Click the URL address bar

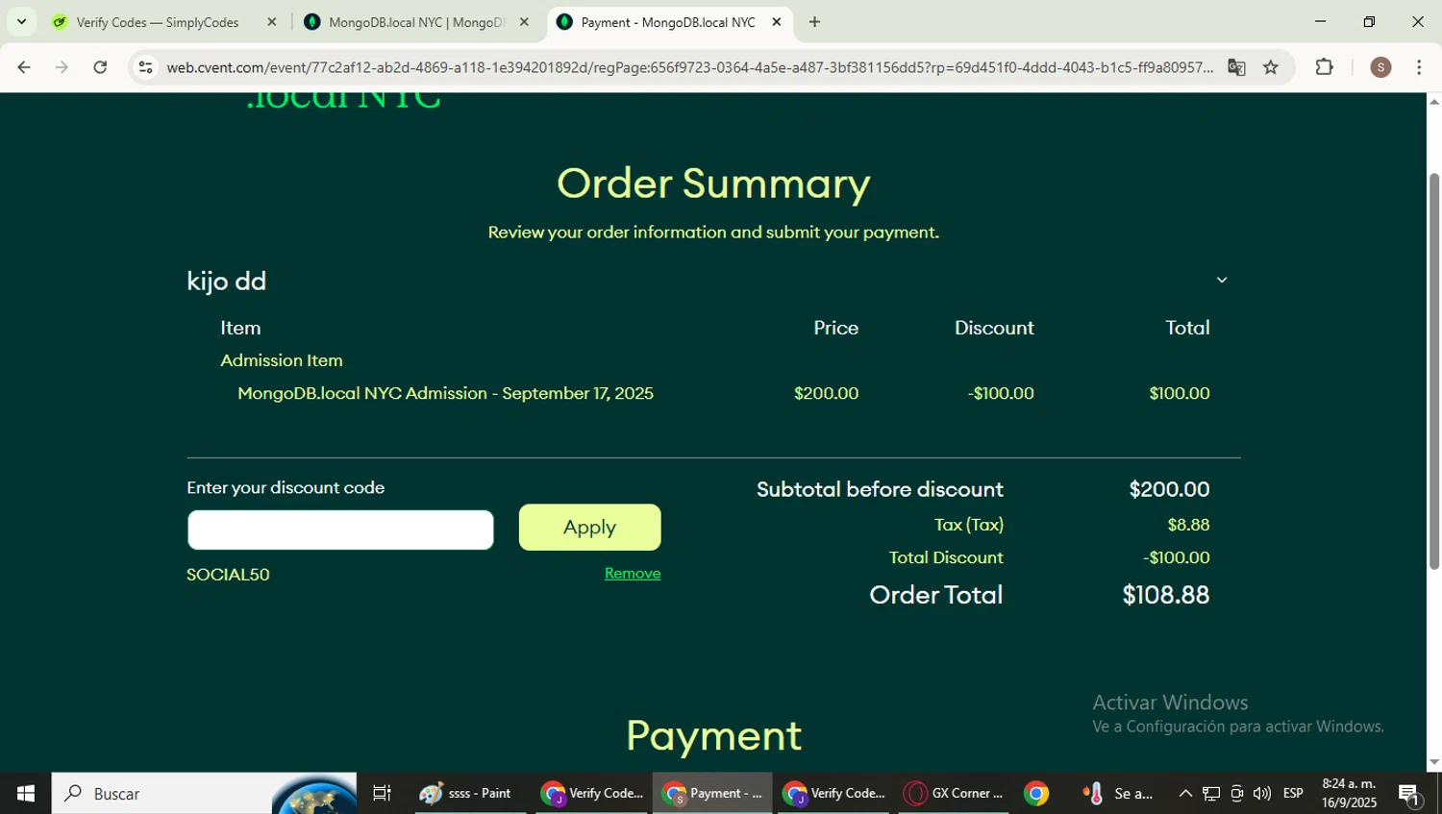click(689, 67)
